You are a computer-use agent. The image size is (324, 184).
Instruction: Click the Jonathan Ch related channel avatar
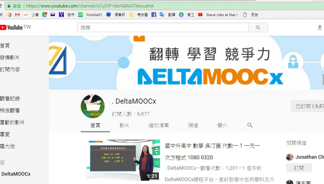pos(290,157)
